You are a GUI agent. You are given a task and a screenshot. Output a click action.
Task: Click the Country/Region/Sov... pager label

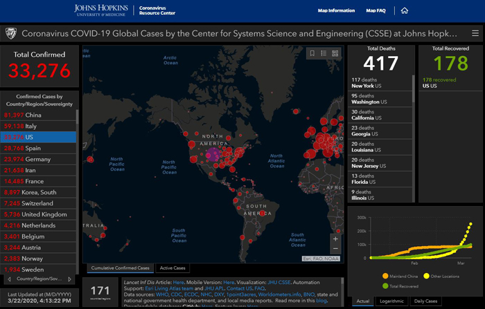pos(39,279)
